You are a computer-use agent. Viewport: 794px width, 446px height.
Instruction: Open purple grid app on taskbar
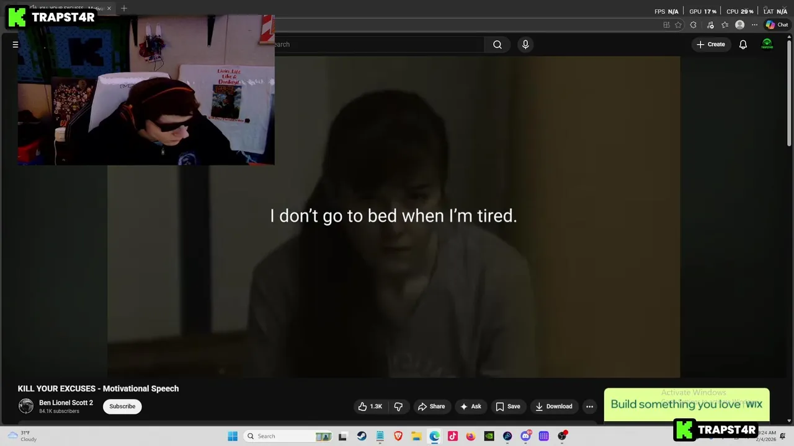coord(543,436)
